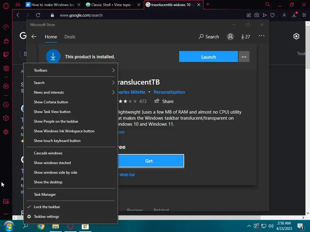Go back in Microsoft Store
This screenshot has height=232, width=310.
click(34, 37)
